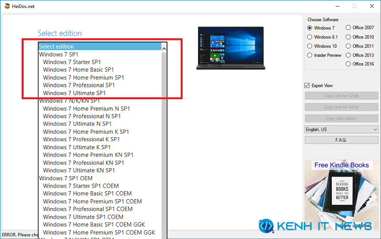Choose Windows 7 Professional KN SP1
The height and width of the screenshot is (239, 381).
[84, 163]
